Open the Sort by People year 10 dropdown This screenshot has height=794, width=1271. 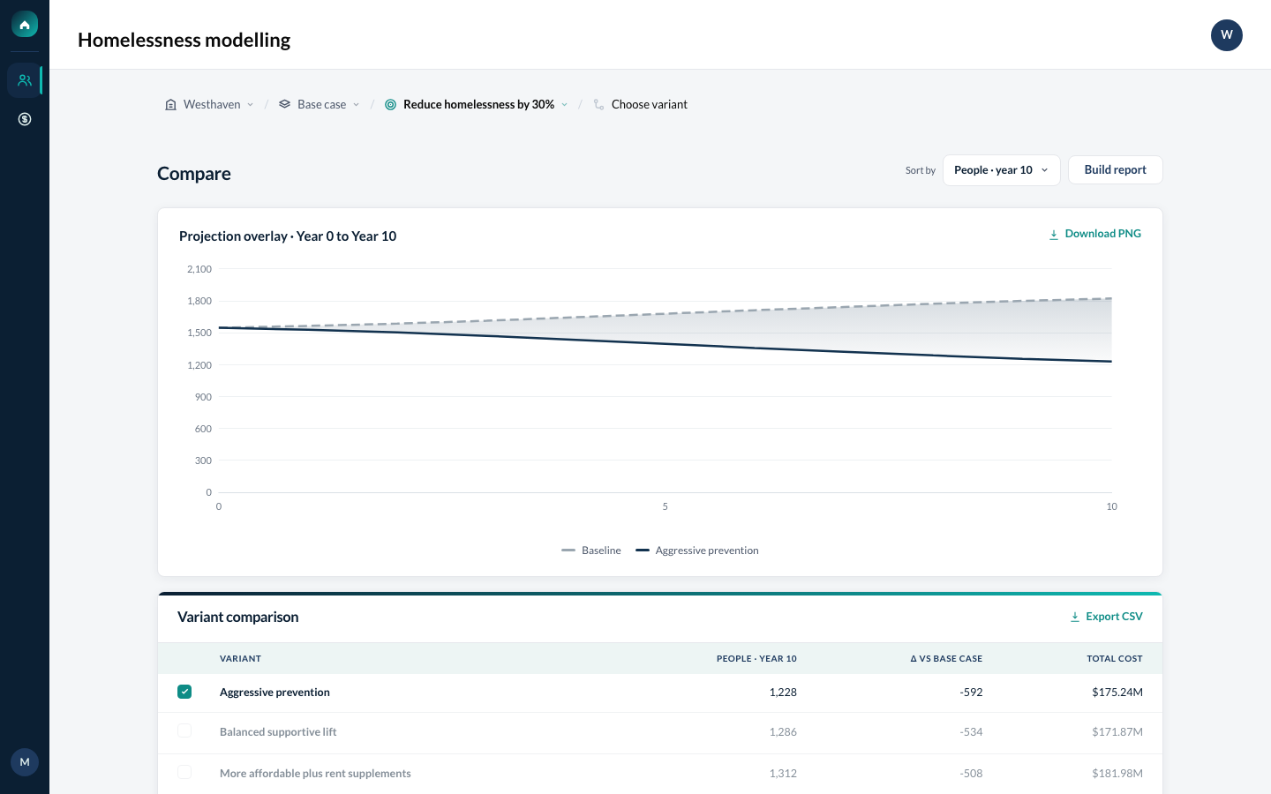(1002, 170)
